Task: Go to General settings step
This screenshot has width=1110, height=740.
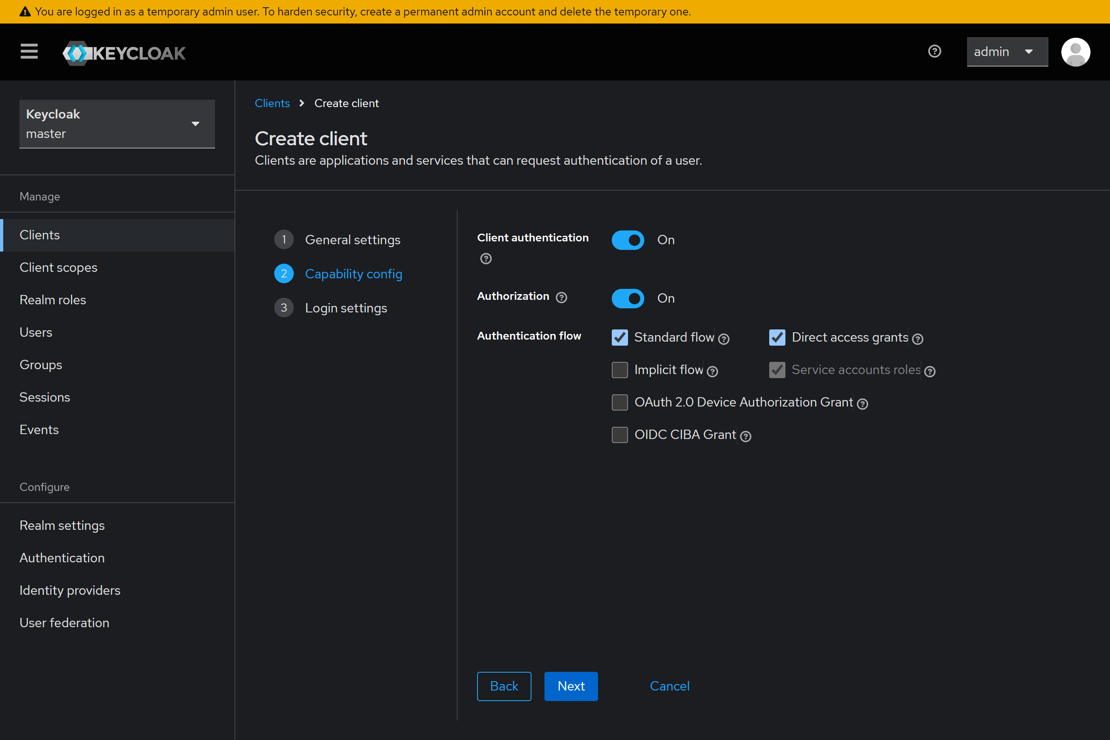Action: coord(338,240)
